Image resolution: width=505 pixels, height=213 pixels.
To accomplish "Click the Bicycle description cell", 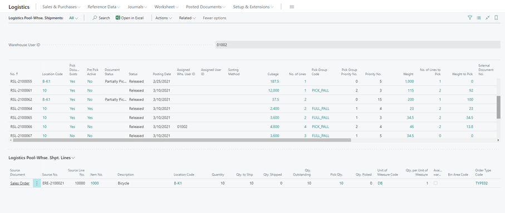I will click(x=124, y=183).
